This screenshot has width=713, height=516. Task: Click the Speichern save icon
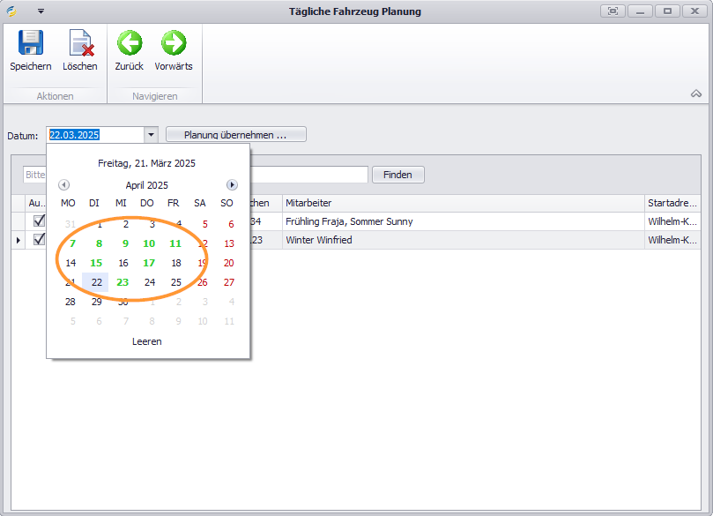click(31, 43)
